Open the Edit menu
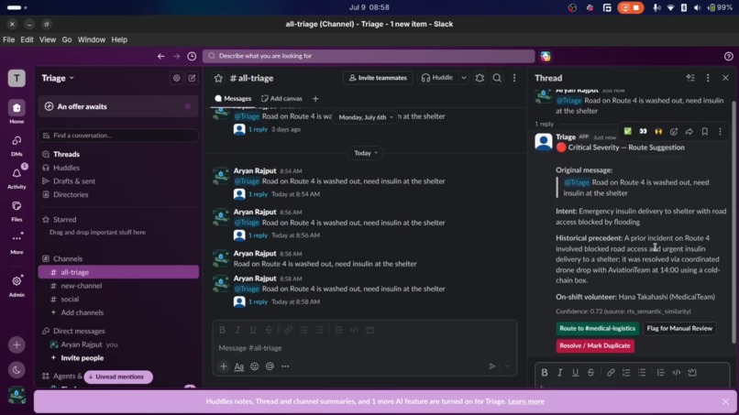The image size is (739, 415). pyautogui.click(x=27, y=39)
